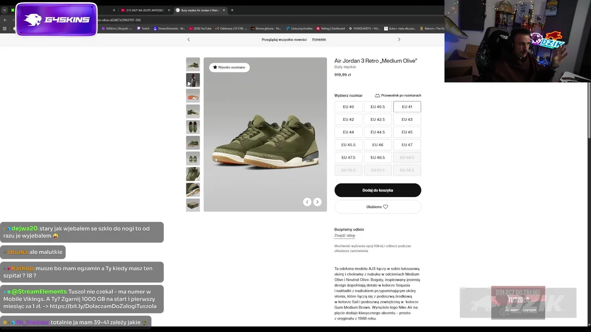Close the Buty męskie Air Jordan tab
The height and width of the screenshot is (332, 591).
[x=224, y=10]
